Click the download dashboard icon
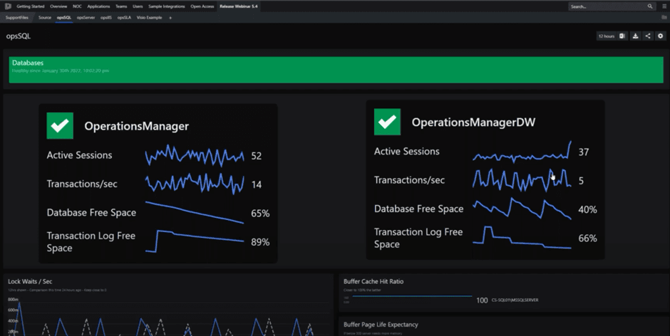The image size is (670, 336). pos(635,36)
